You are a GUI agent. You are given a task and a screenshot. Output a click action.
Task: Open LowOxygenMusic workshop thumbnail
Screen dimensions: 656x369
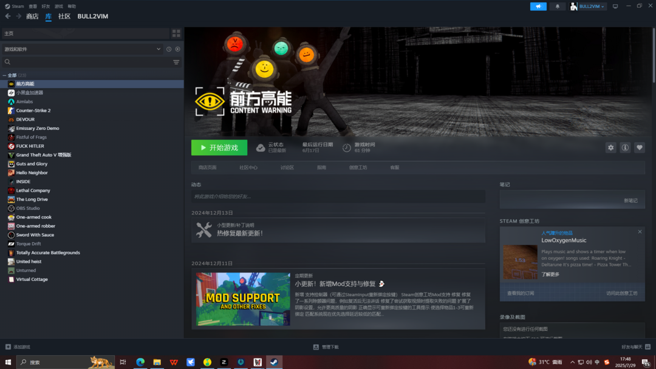click(520, 262)
